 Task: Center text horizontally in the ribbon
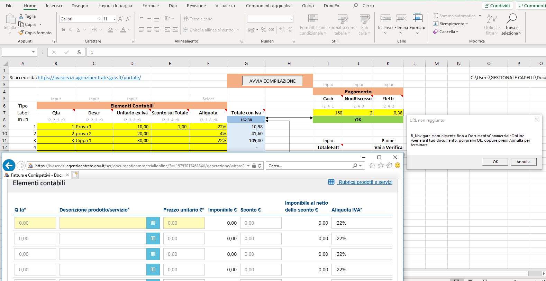pos(149,30)
